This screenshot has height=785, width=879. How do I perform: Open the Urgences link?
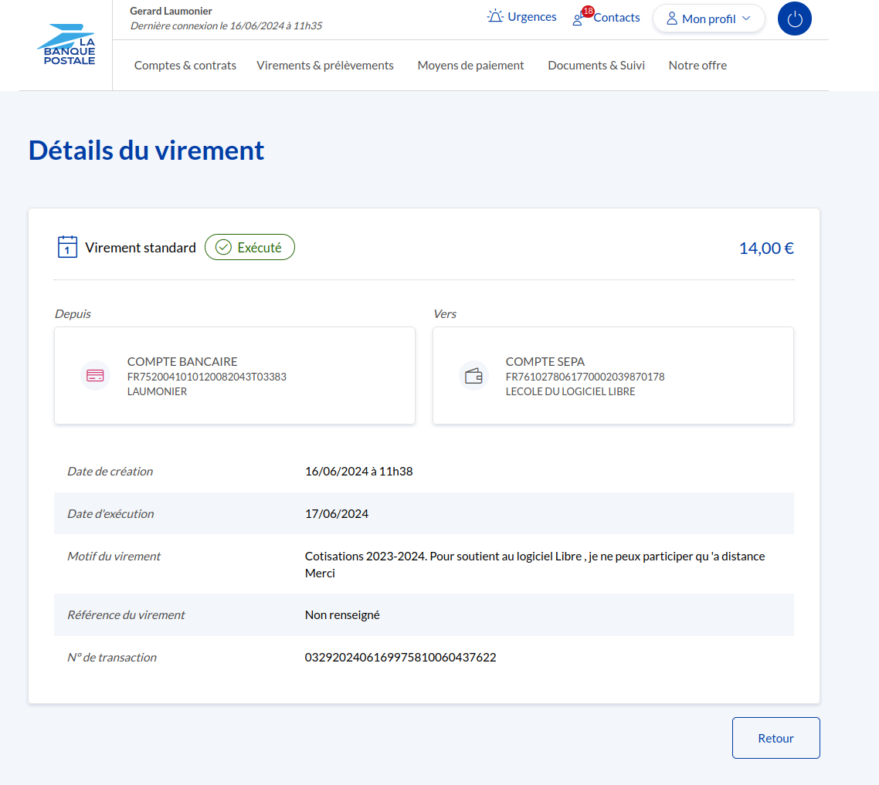pyautogui.click(x=531, y=17)
